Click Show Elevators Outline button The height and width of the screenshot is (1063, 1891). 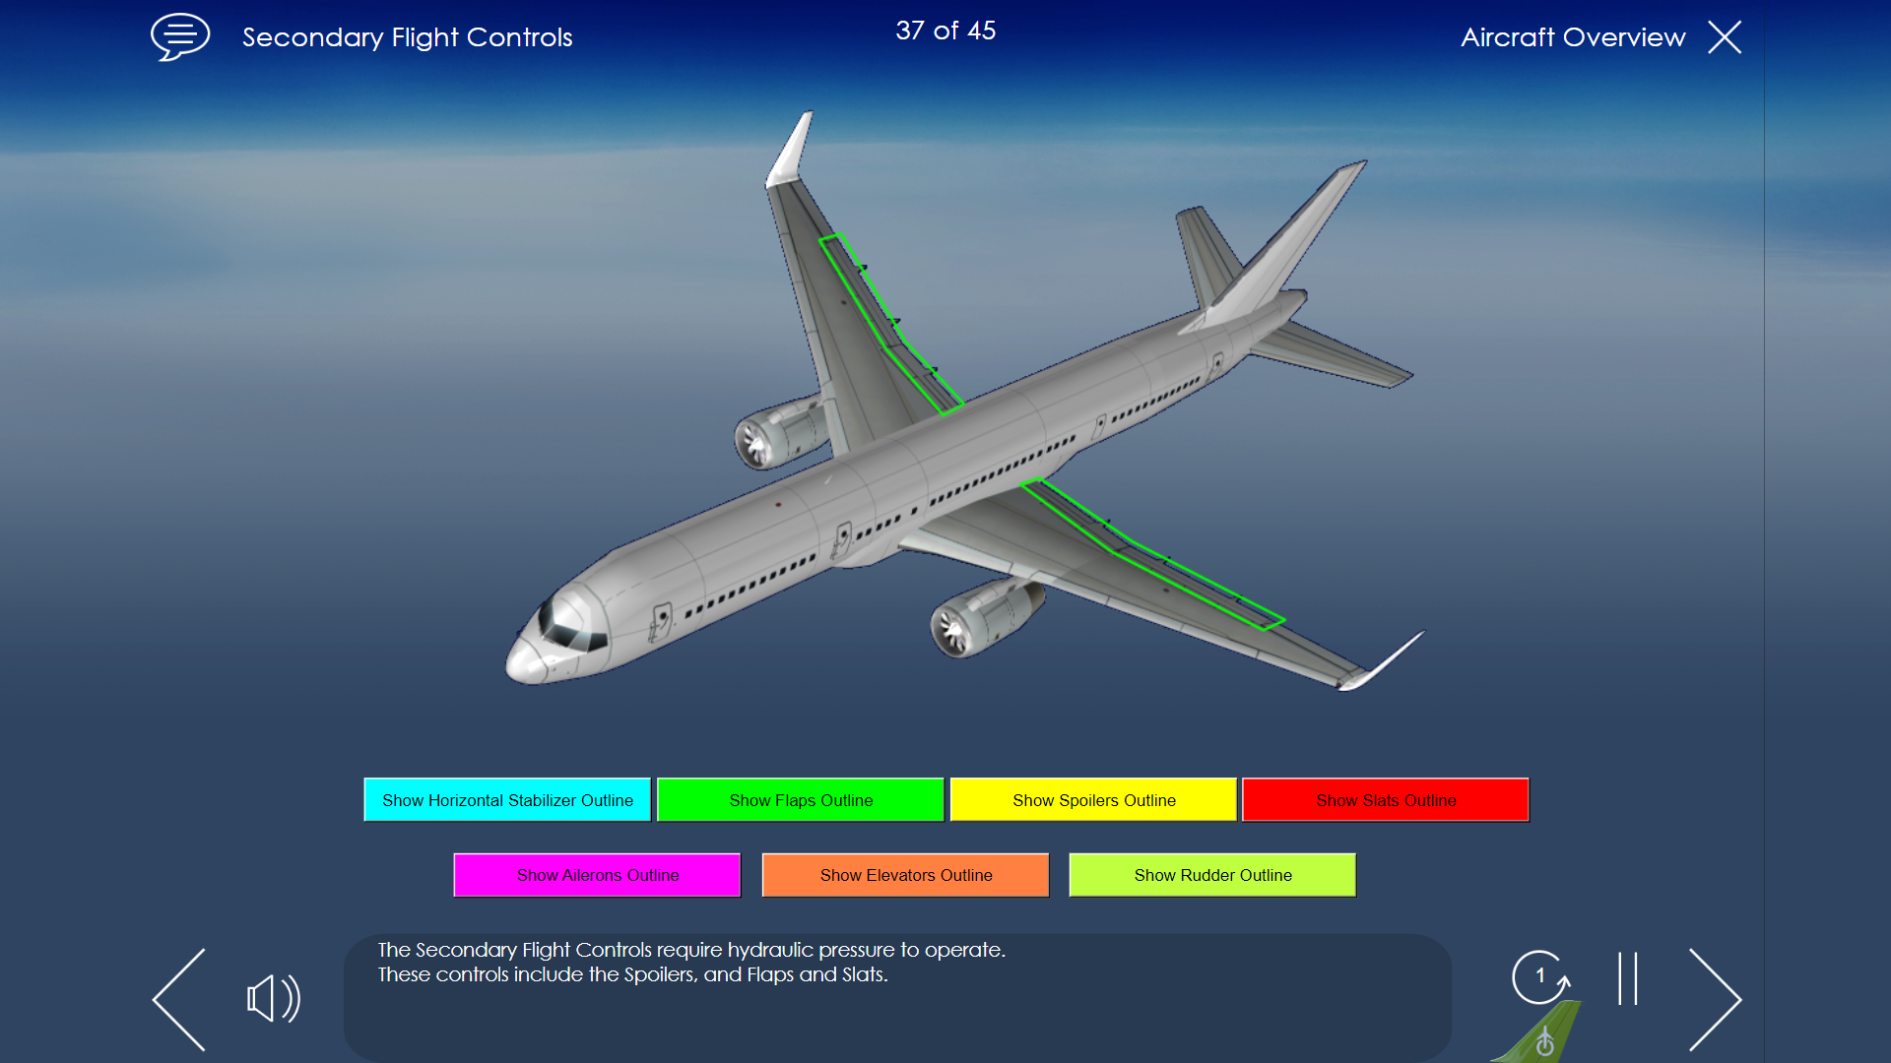905,875
